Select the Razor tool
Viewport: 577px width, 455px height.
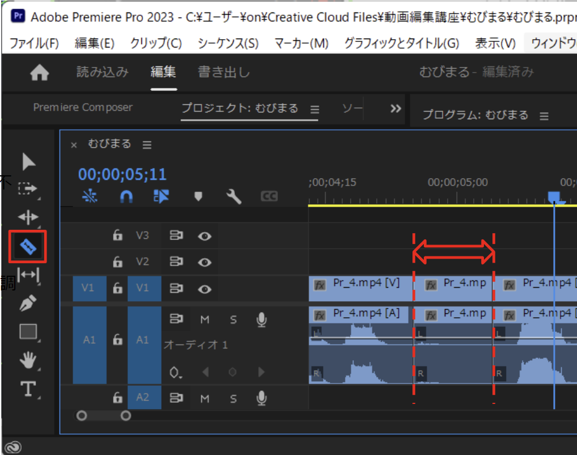(x=28, y=246)
